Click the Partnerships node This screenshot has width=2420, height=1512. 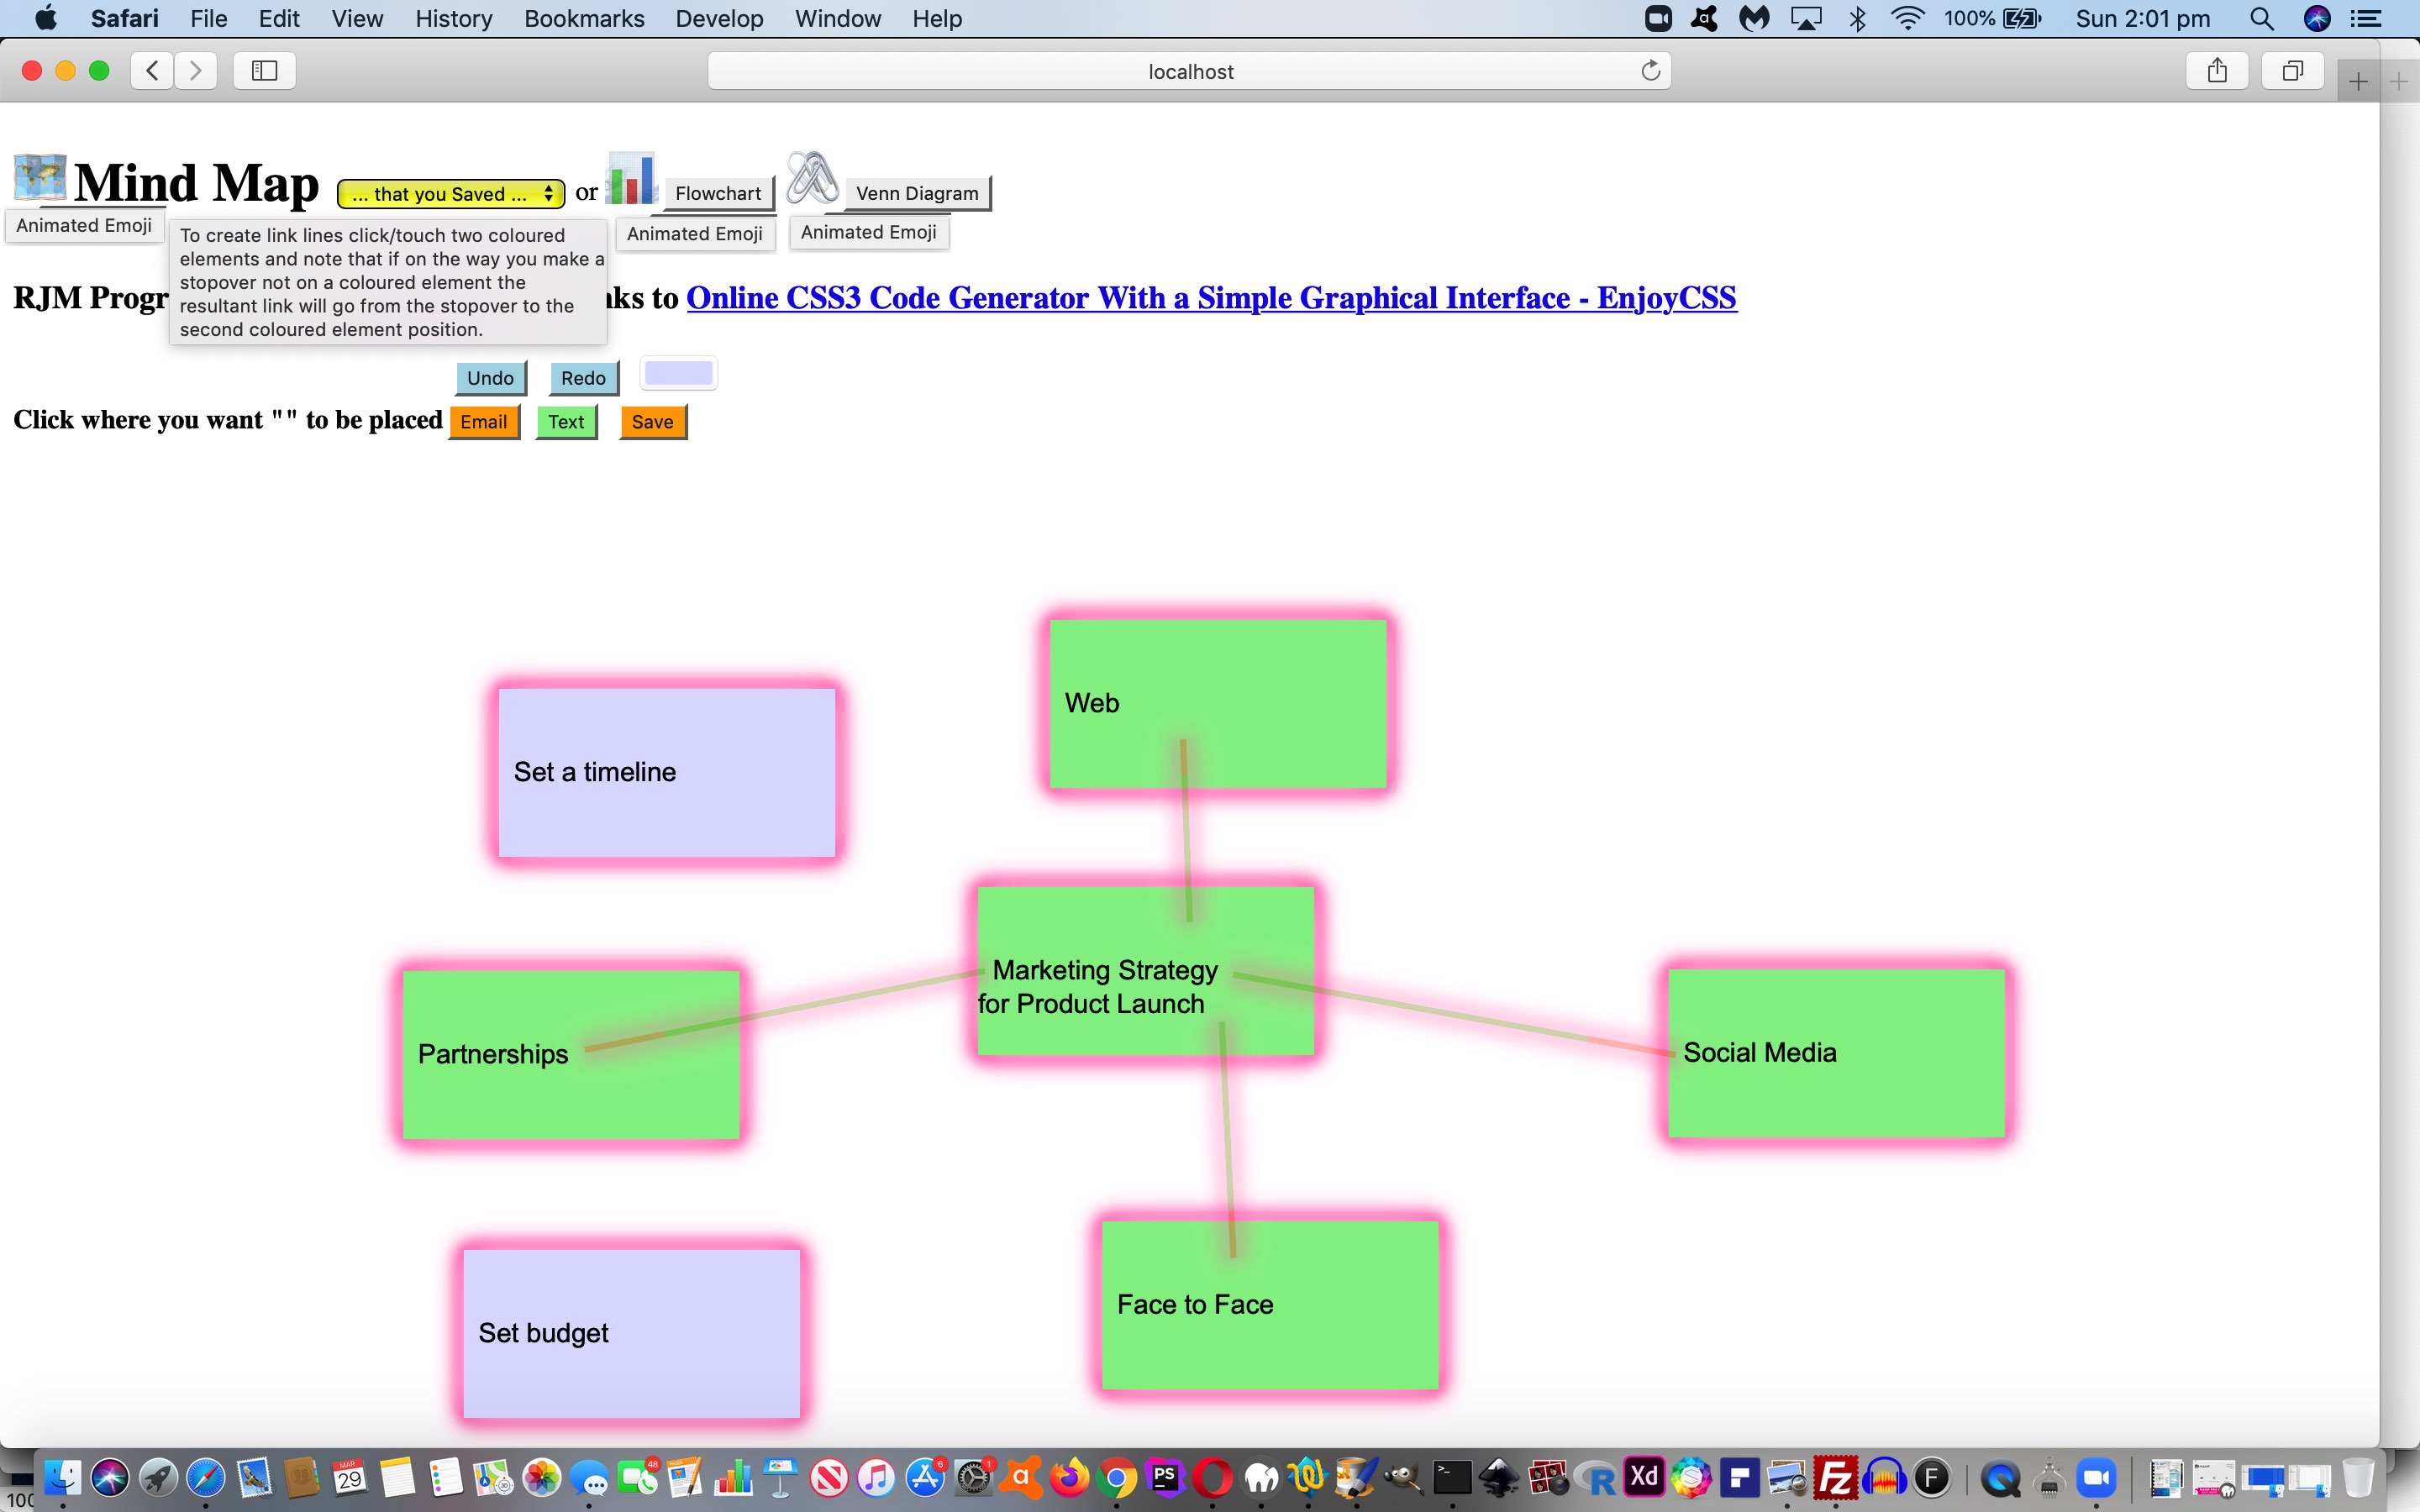(571, 1055)
